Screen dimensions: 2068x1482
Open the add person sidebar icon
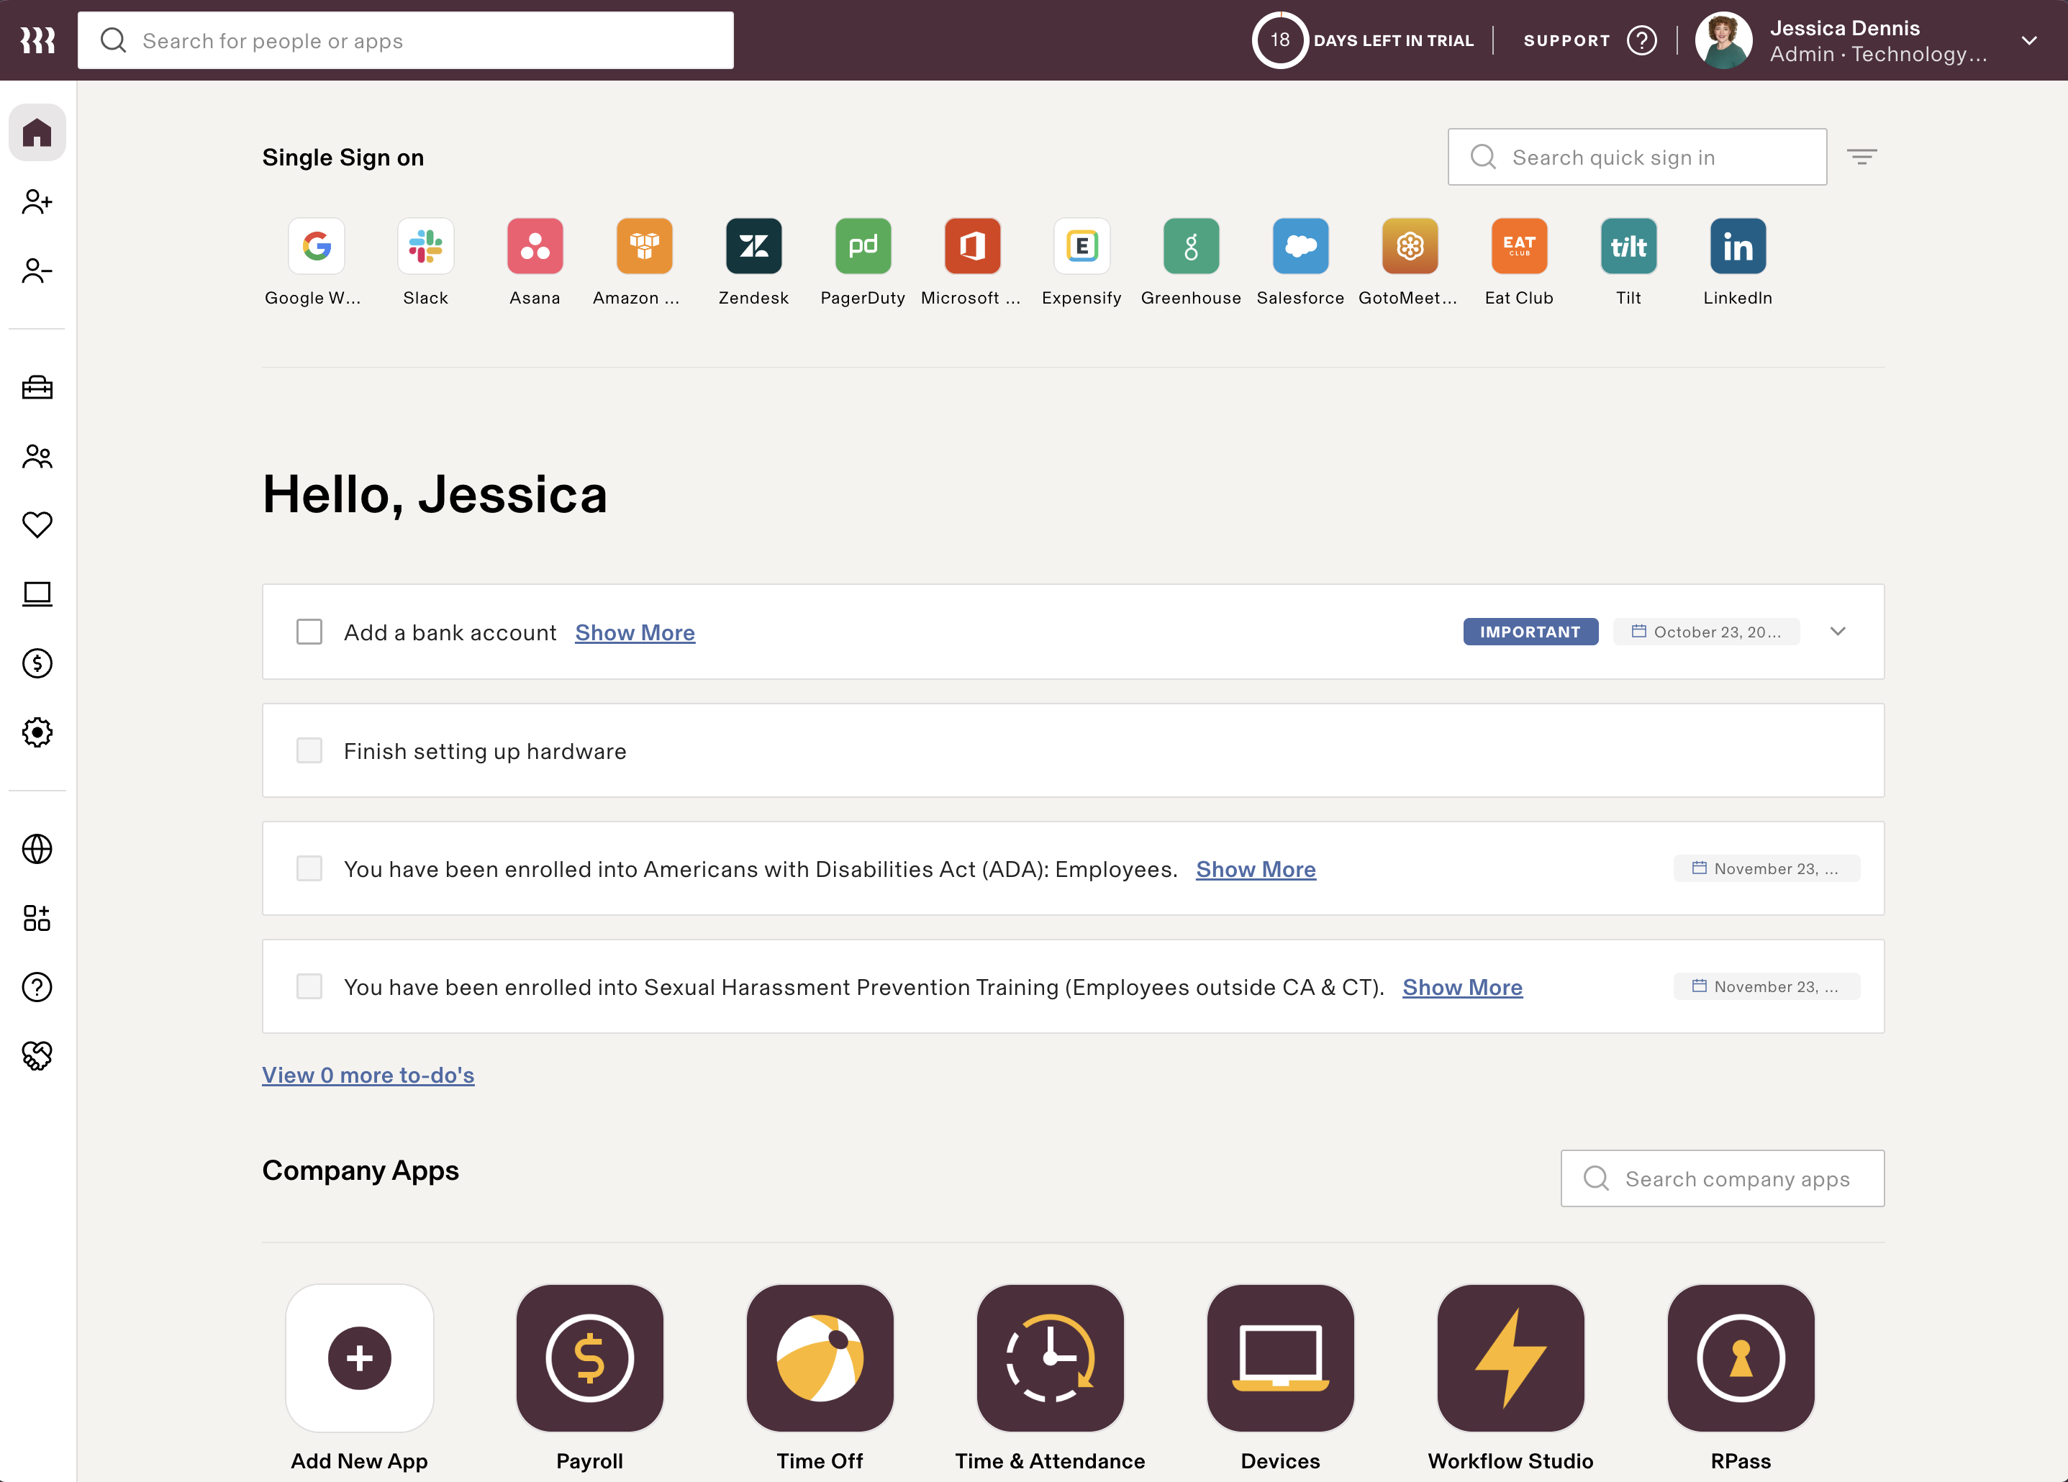37,201
